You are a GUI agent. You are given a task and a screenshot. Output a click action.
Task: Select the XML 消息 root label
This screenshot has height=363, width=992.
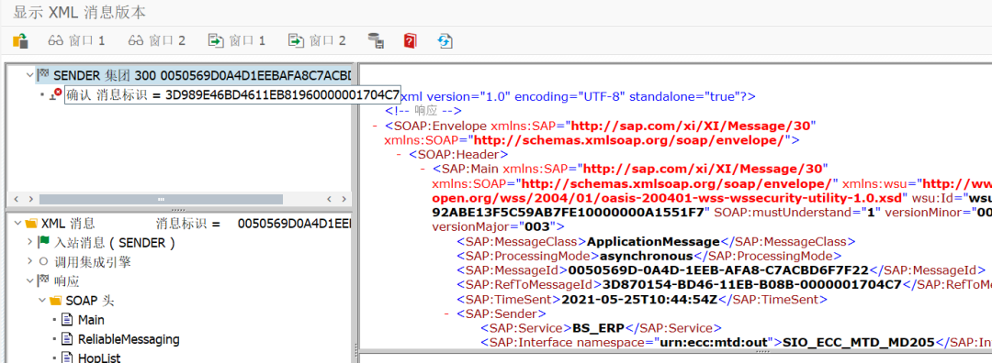click(68, 224)
